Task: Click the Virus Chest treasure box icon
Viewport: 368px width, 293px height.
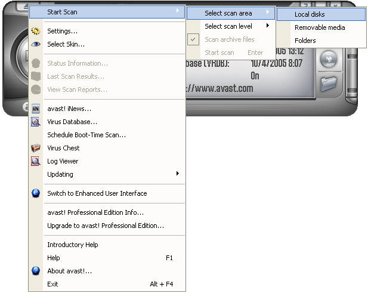Action: pyautogui.click(x=36, y=148)
